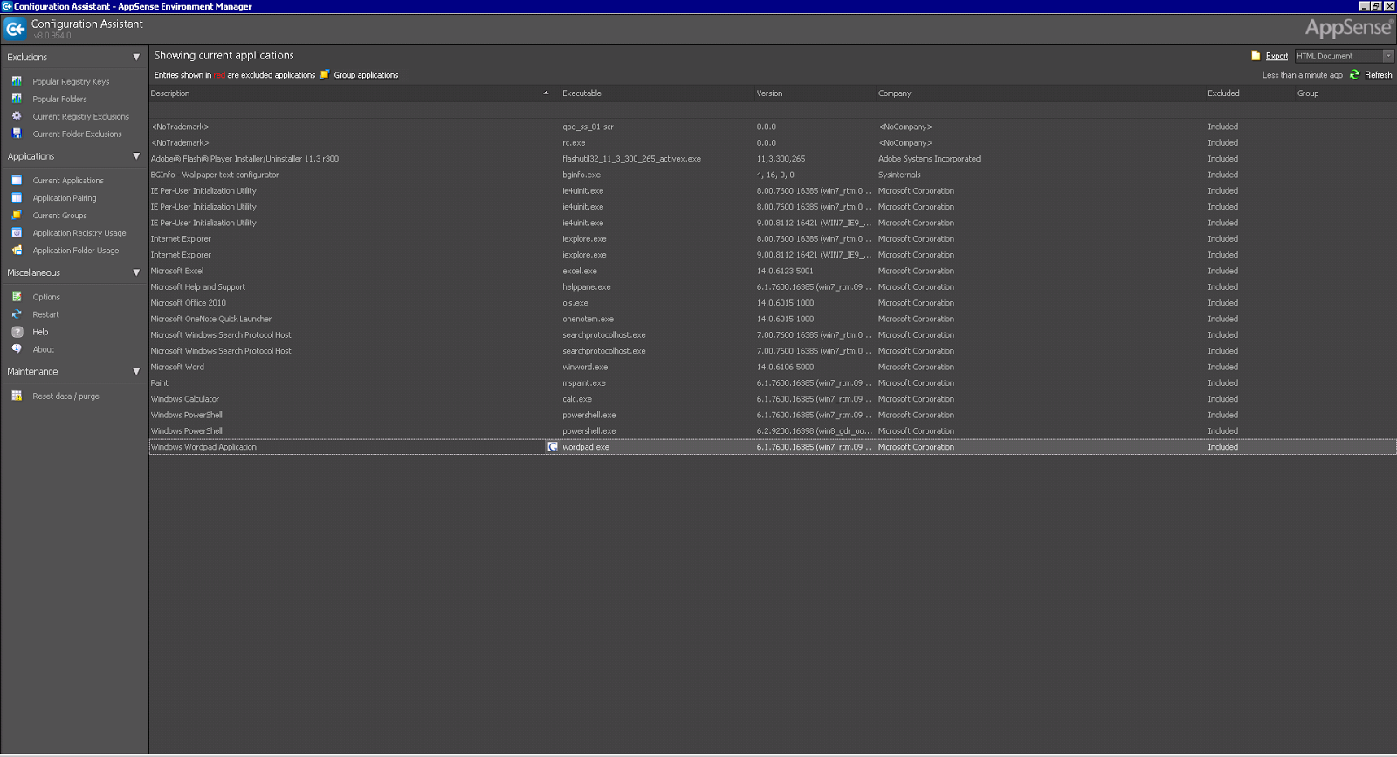Screen dimensions: 1397x757
Task: Open Popular Registry Keys
Action: click(71, 82)
